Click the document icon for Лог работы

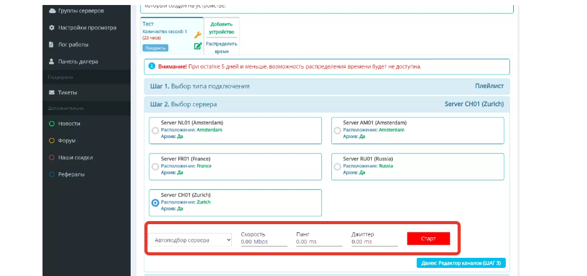tap(52, 44)
